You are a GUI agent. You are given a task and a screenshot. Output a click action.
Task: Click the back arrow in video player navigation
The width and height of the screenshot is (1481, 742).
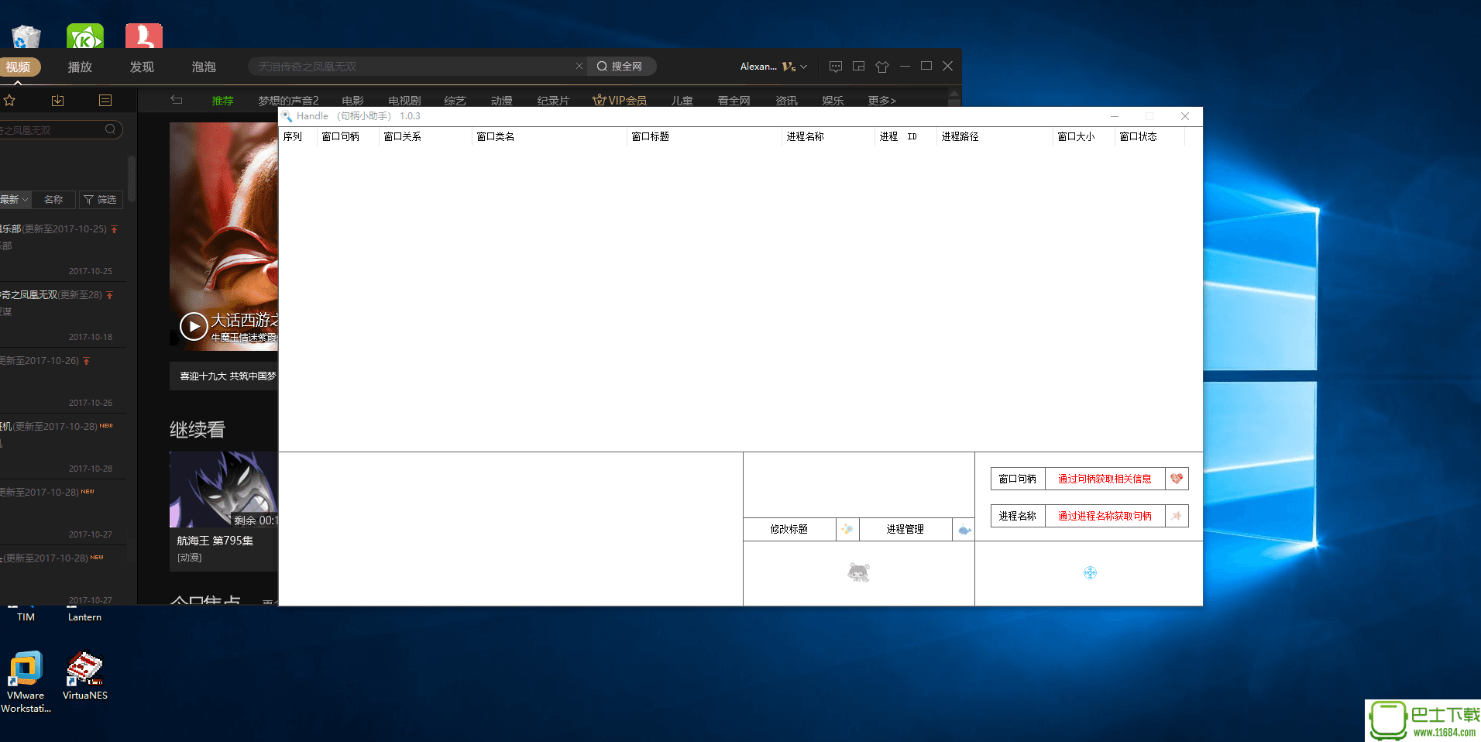pyautogui.click(x=177, y=100)
